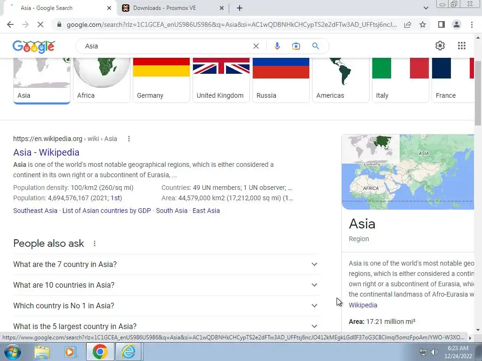Close the Downloads - Proxmox VE tab
482x361 pixels.
tap(222, 8)
